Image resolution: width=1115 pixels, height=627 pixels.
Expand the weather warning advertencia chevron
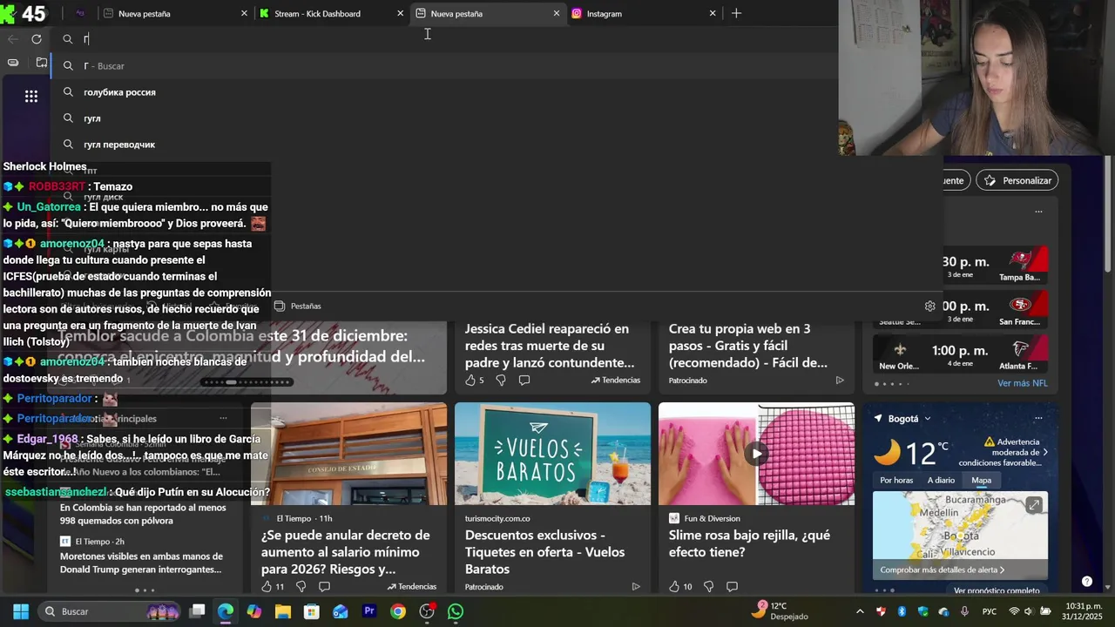[1045, 452]
